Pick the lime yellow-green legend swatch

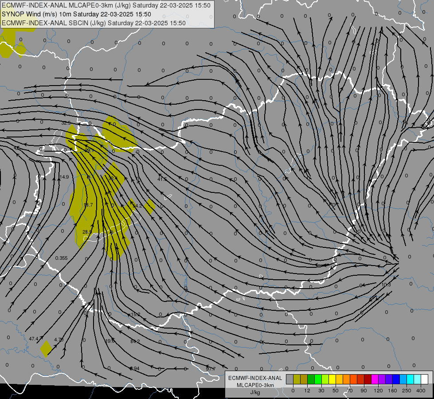(325, 379)
